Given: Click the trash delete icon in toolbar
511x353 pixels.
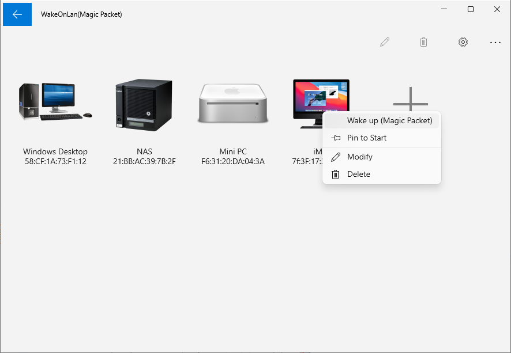Looking at the screenshot, I should pos(424,42).
